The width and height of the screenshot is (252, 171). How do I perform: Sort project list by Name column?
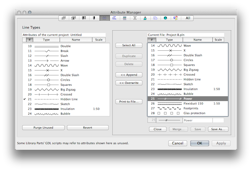[x=76, y=40]
